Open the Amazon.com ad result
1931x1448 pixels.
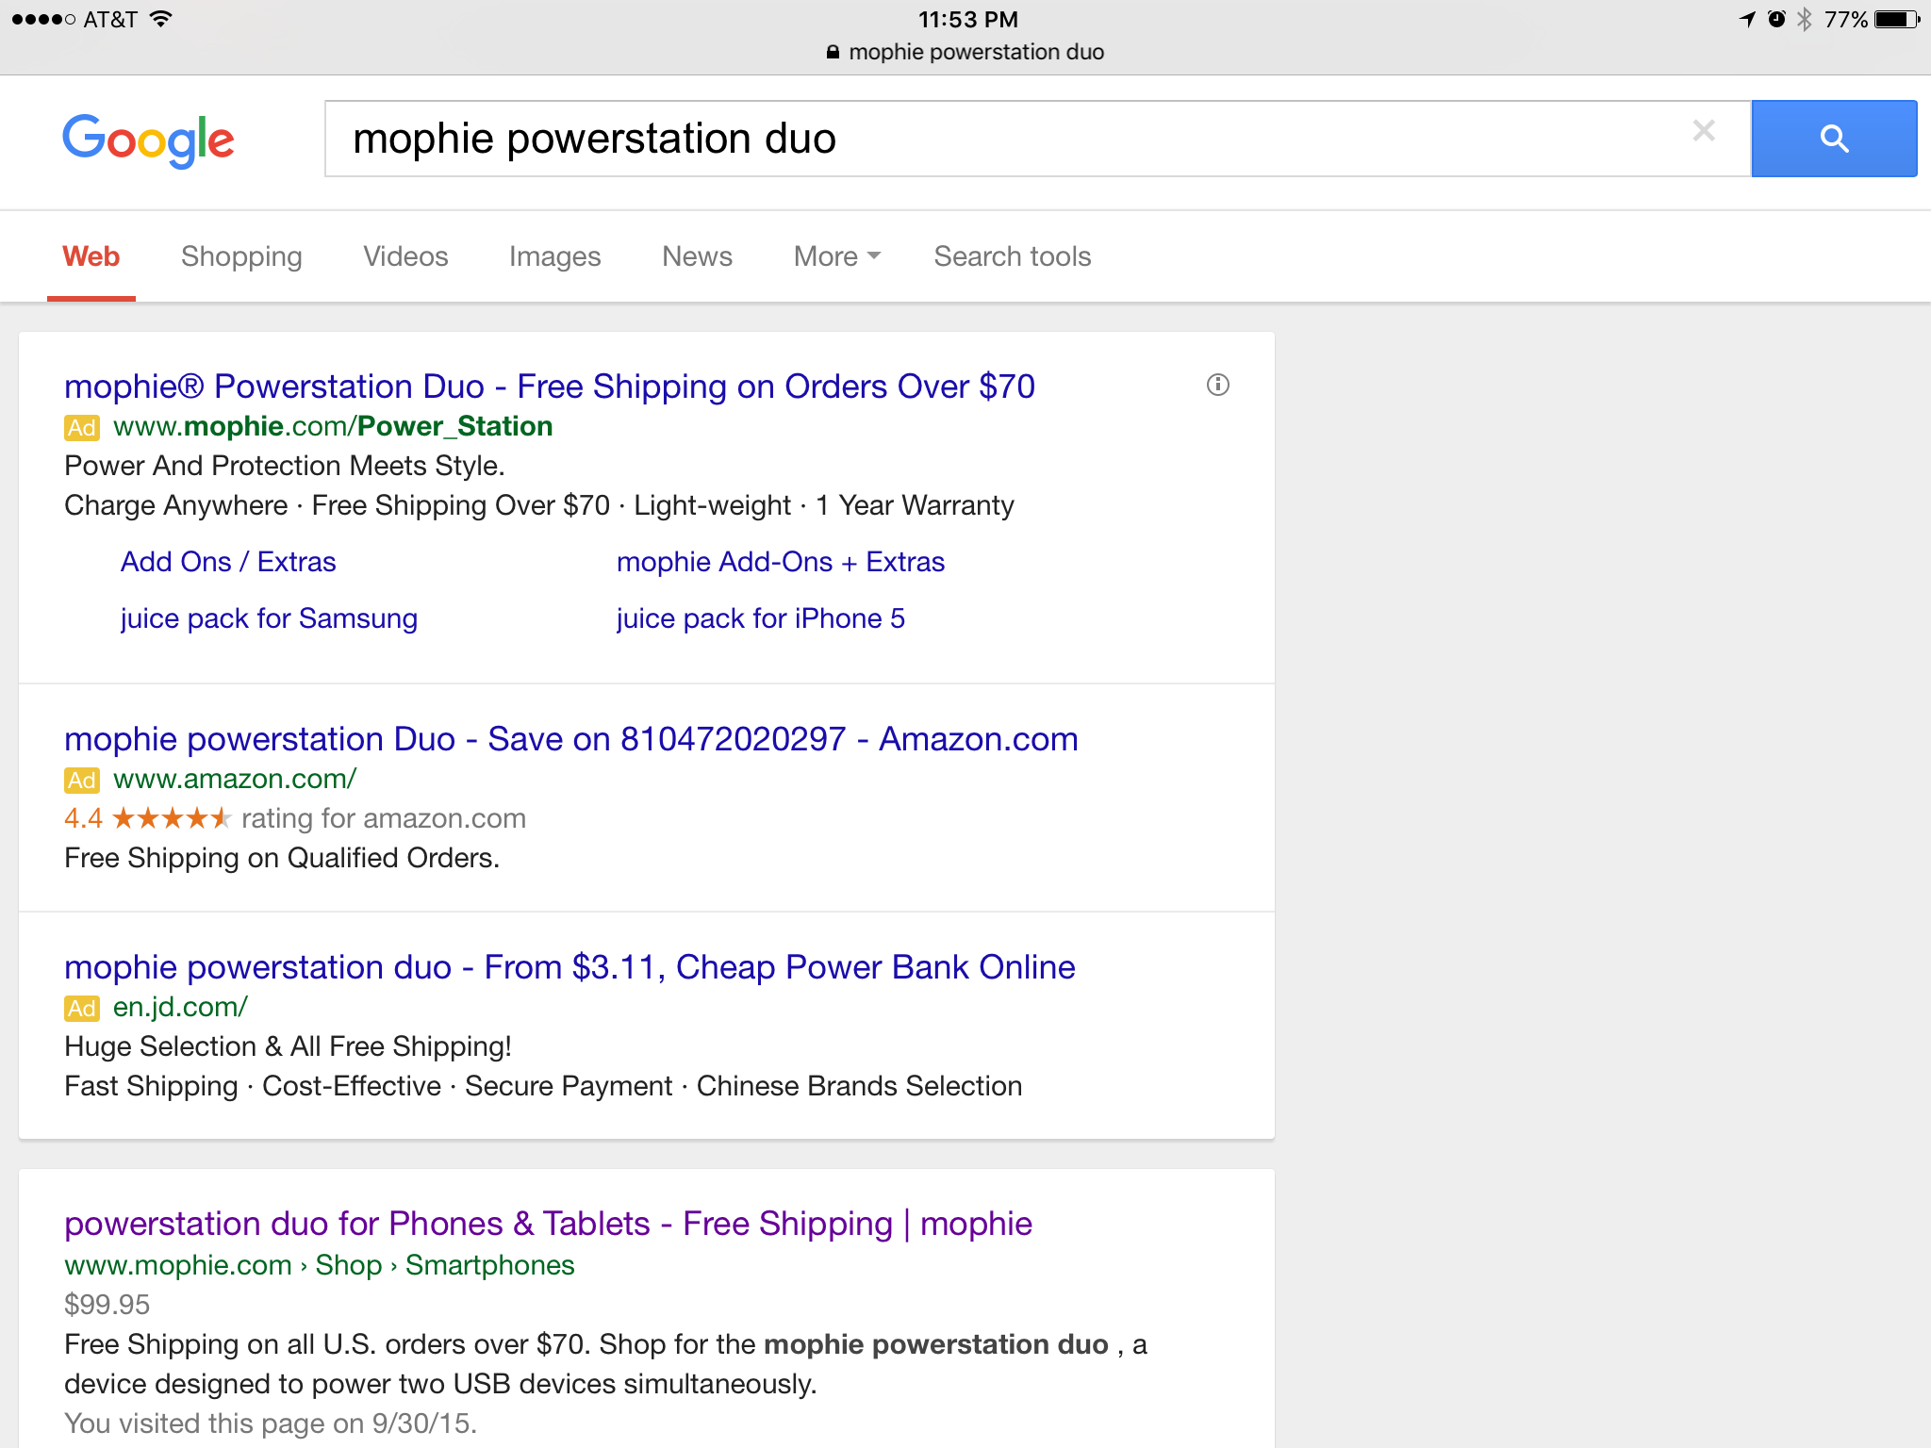570,739
